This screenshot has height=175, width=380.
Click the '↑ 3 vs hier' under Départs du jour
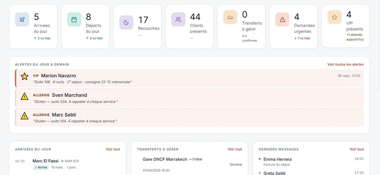tap(94, 38)
